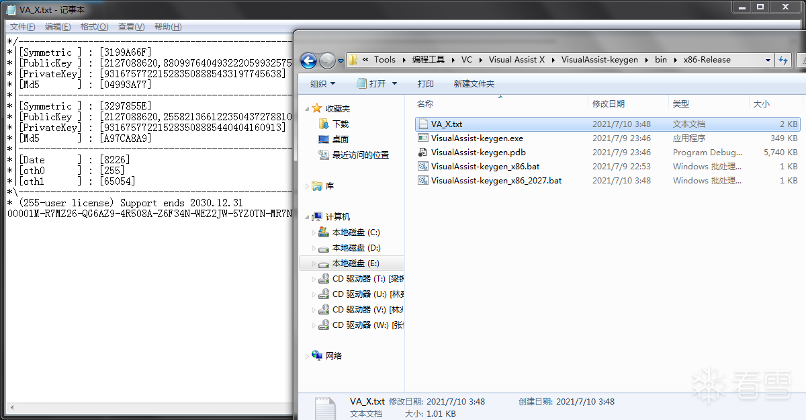The width and height of the screenshot is (806, 420).
Task: Select CD 驱动器 (W:) in tree
Action: [368, 325]
